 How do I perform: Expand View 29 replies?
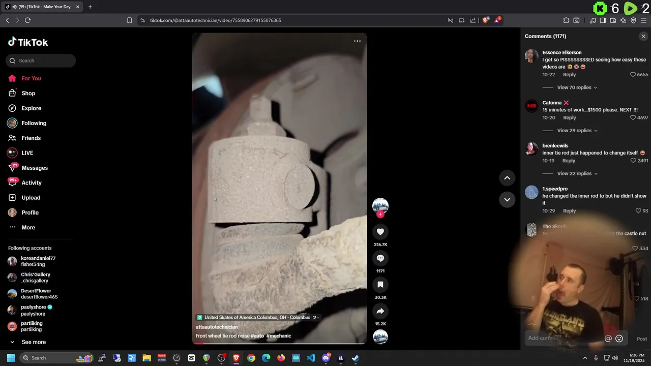coord(577,131)
